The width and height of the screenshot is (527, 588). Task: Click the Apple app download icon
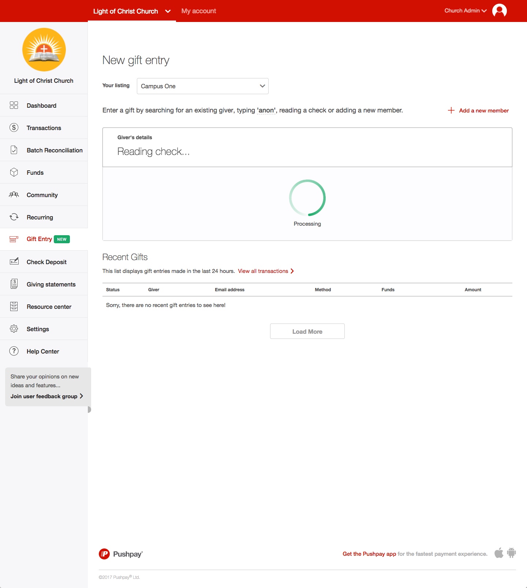click(499, 553)
